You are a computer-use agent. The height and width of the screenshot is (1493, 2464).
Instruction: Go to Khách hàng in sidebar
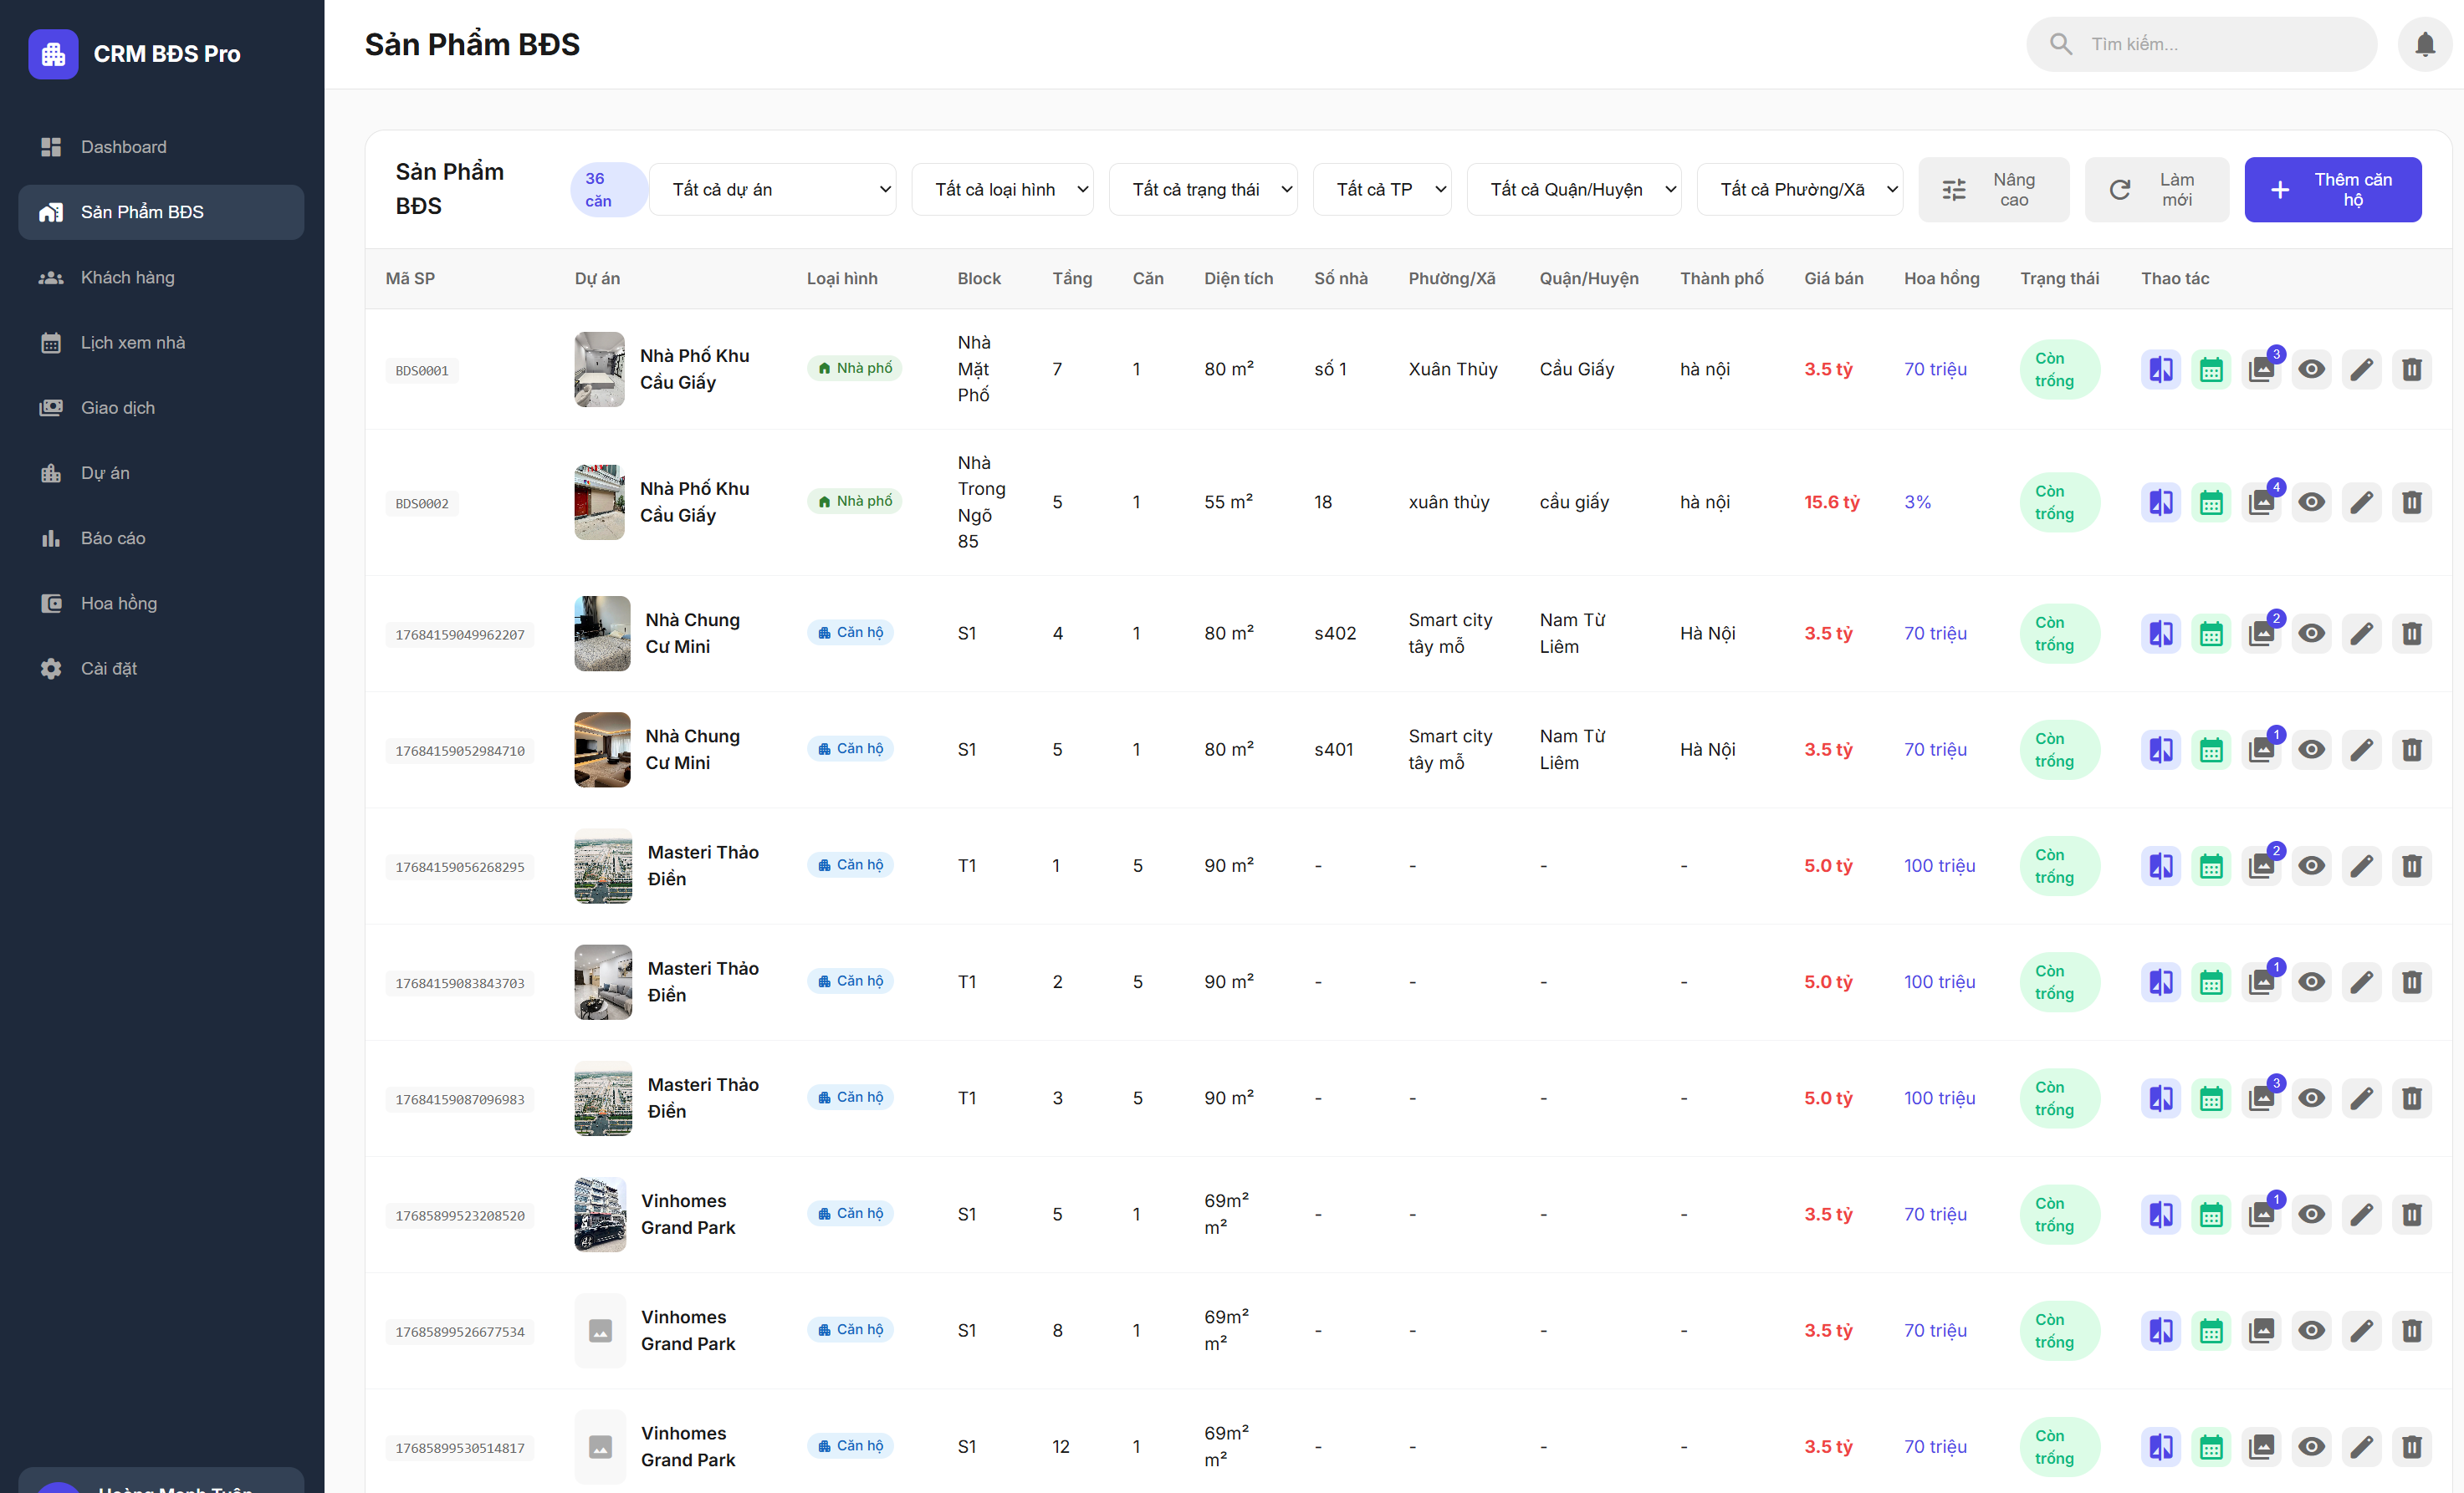[x=127, y=278]
